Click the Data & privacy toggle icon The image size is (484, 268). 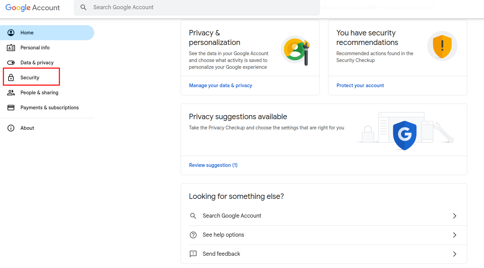[x=11, y=63]
